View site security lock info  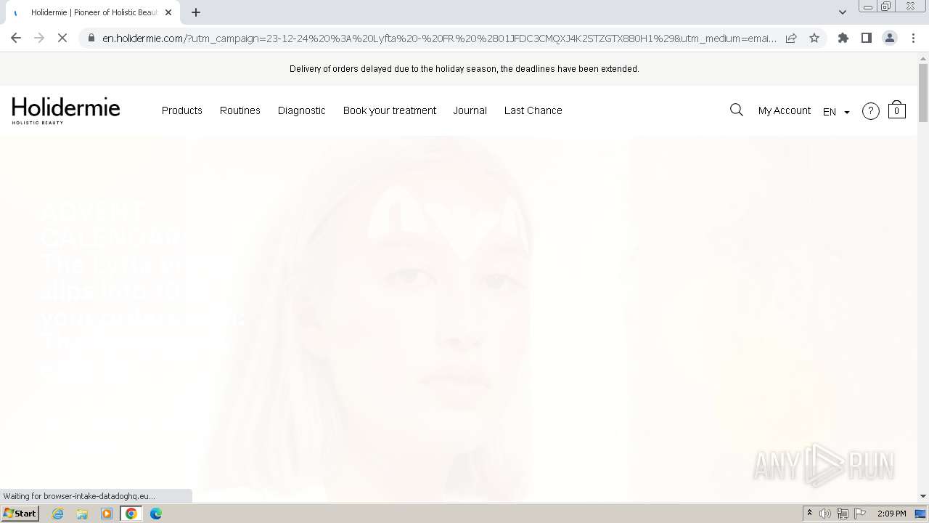[91, 38]
